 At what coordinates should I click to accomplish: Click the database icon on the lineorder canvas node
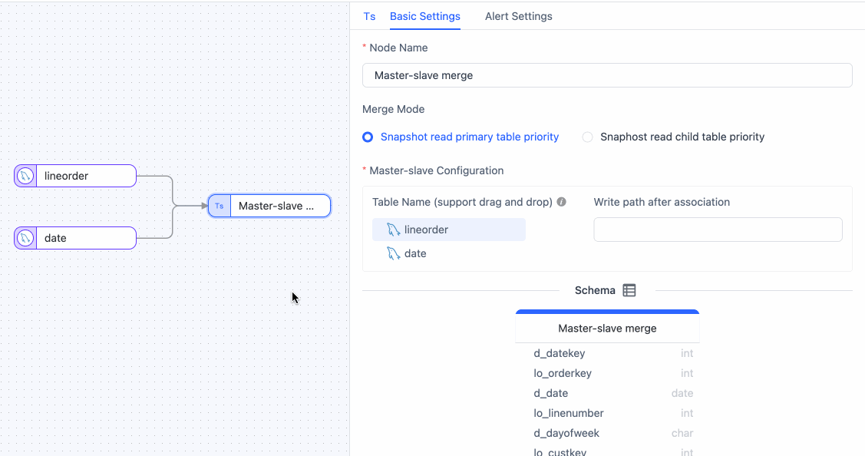[24, 176]
